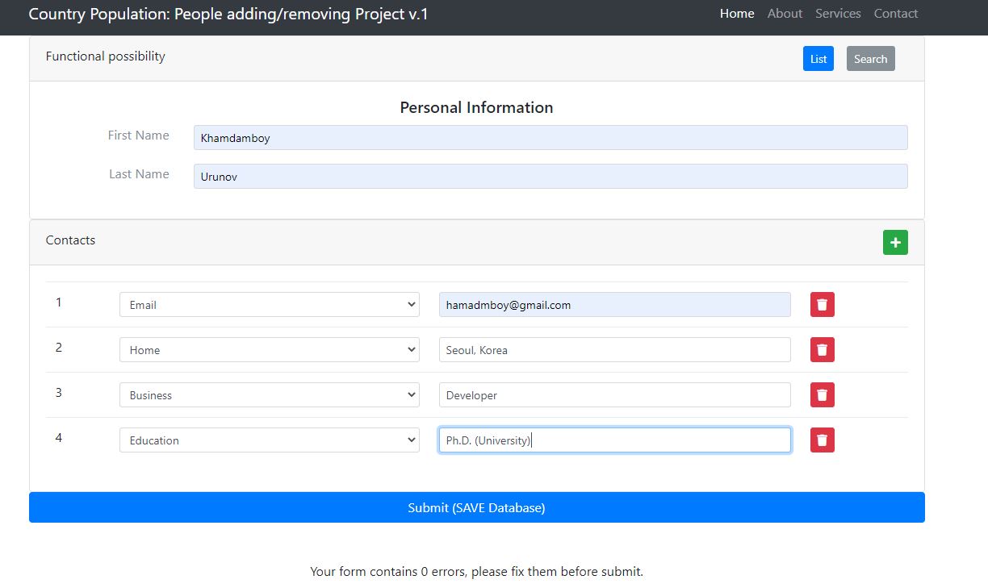Click the gray Search button

coord(871,59)
